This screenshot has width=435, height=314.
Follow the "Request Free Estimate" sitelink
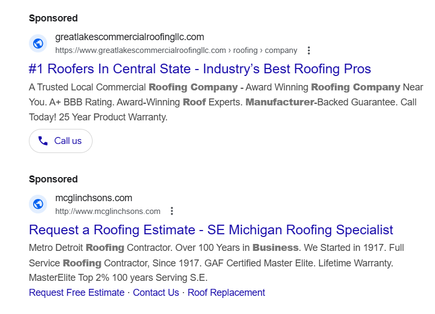pyautogui.click(x=77, y=293)
